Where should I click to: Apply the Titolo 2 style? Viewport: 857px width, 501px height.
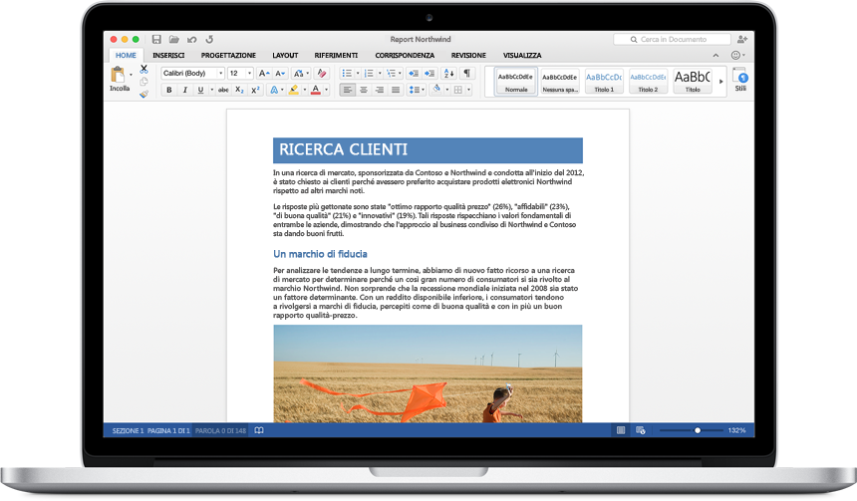point(648,82)
